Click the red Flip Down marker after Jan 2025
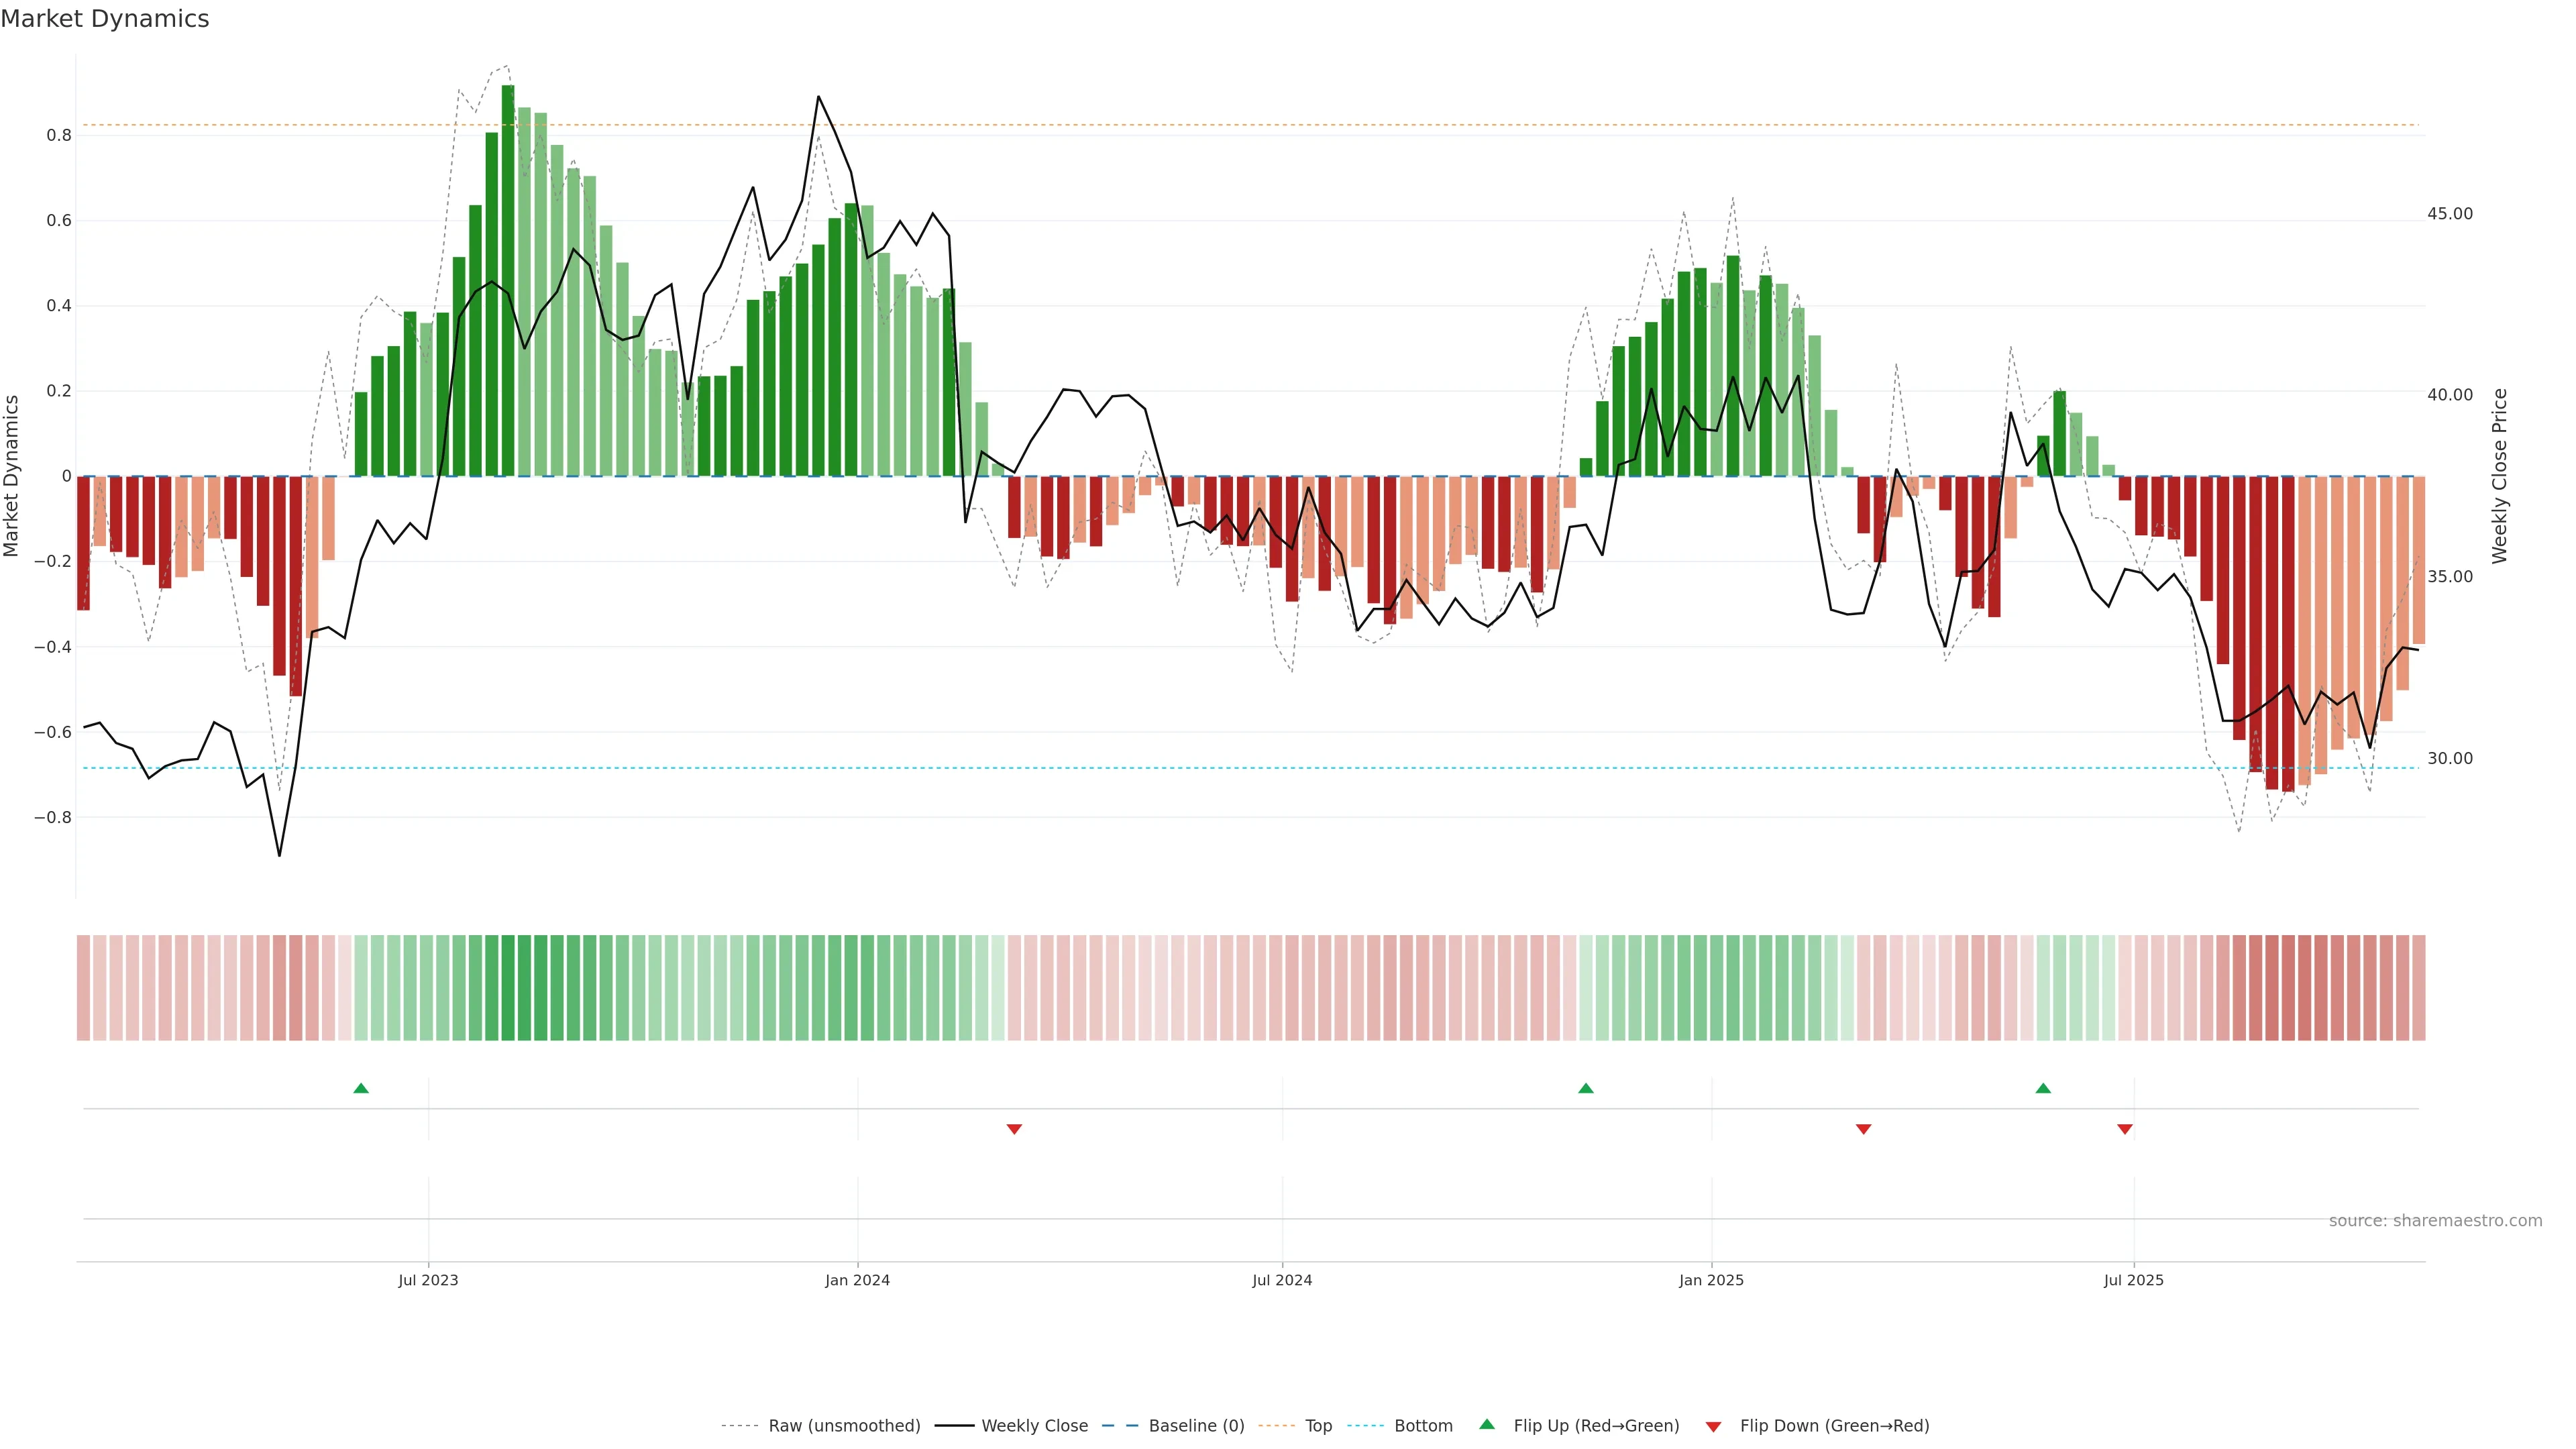The width and height of the screenshot is (2576, 1449). tap(1863, 1129)
